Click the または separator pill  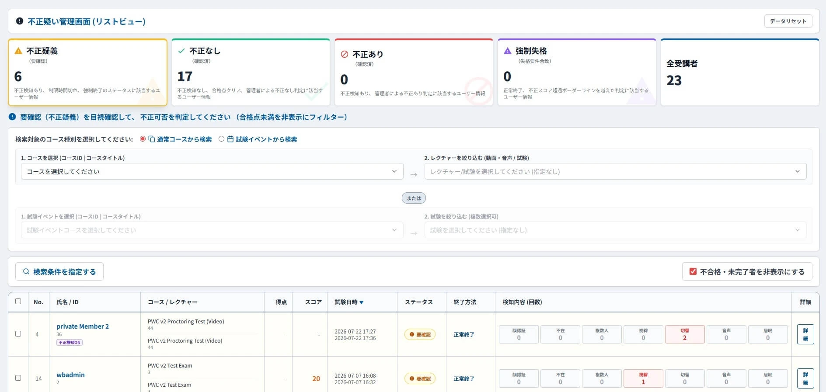coord(414,198)
